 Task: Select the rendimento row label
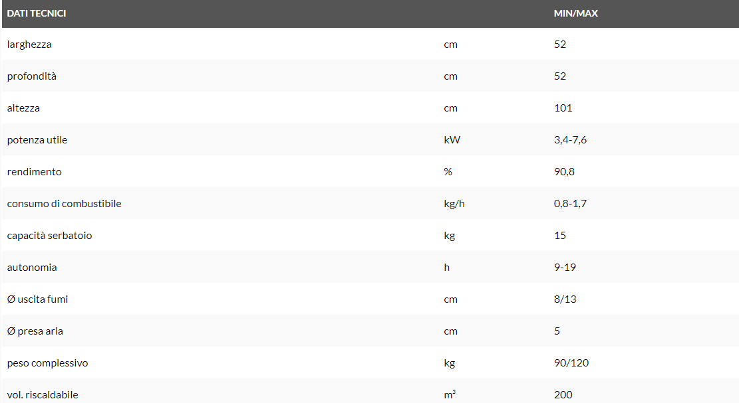coord(35,172)
